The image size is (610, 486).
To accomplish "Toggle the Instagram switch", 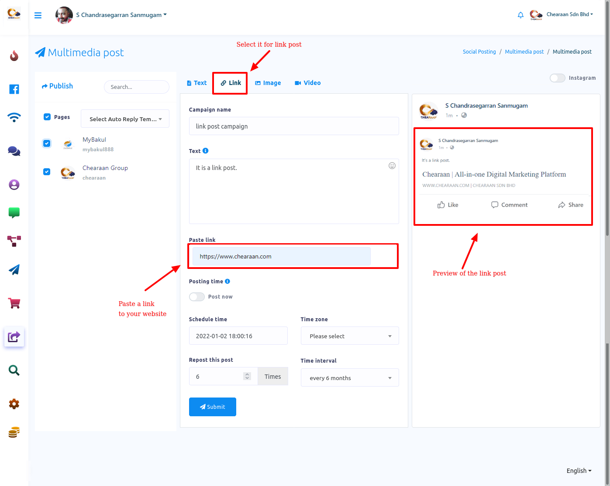I will click(557, 78).
